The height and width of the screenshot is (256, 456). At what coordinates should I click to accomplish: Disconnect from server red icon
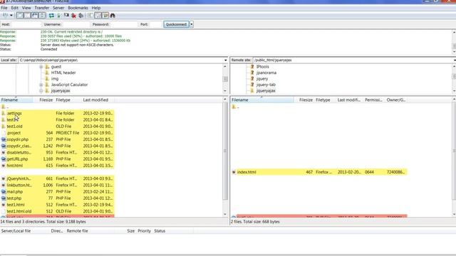pyautogui.click(x=73, y=16)
